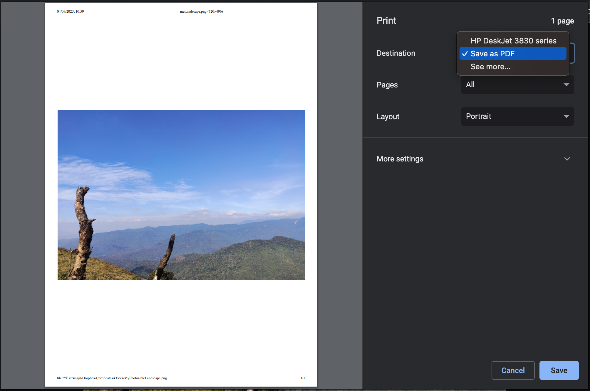The width and height of the screenshot is (590, 391).
Task: Click the Destination label
Action: point(396,53)
